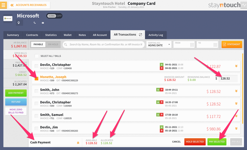Click the search magnifier icon

(66, 44)
